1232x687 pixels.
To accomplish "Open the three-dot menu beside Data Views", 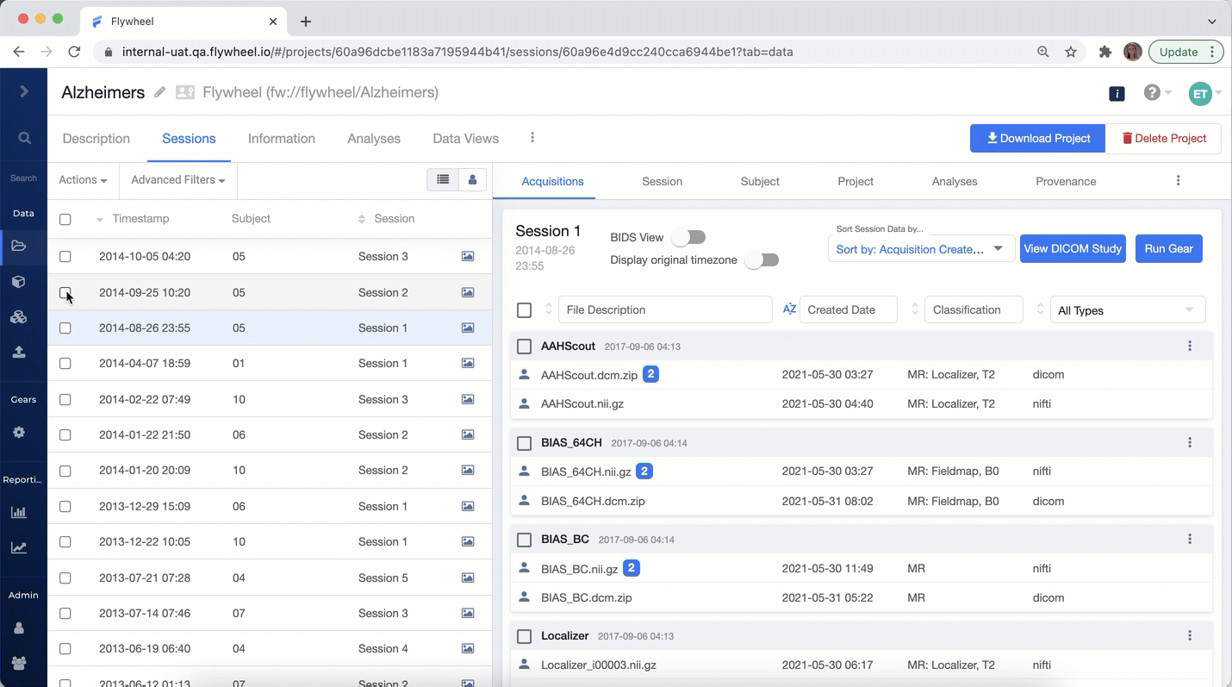I will click(x=532, y=137).
